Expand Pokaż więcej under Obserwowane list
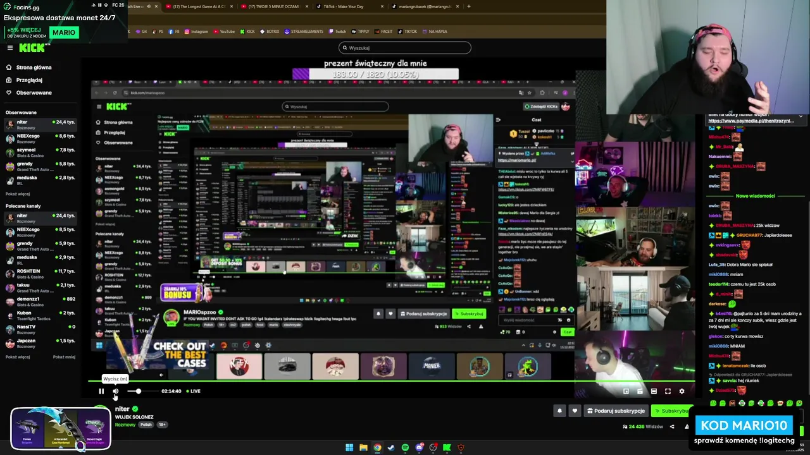Image resolution: width=810 pixels, height=455 pixels. (x=18, y=194)
